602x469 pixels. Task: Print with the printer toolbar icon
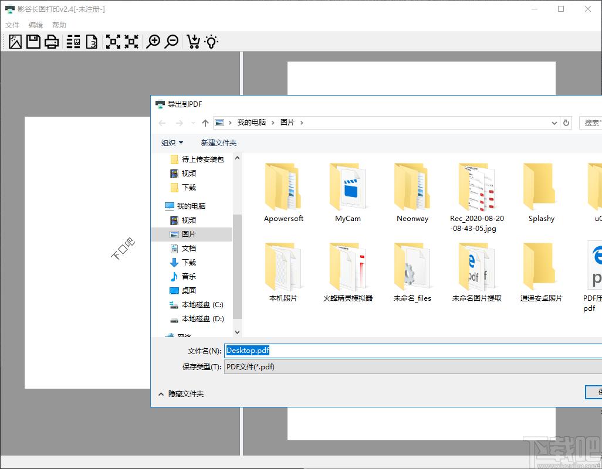52,42
